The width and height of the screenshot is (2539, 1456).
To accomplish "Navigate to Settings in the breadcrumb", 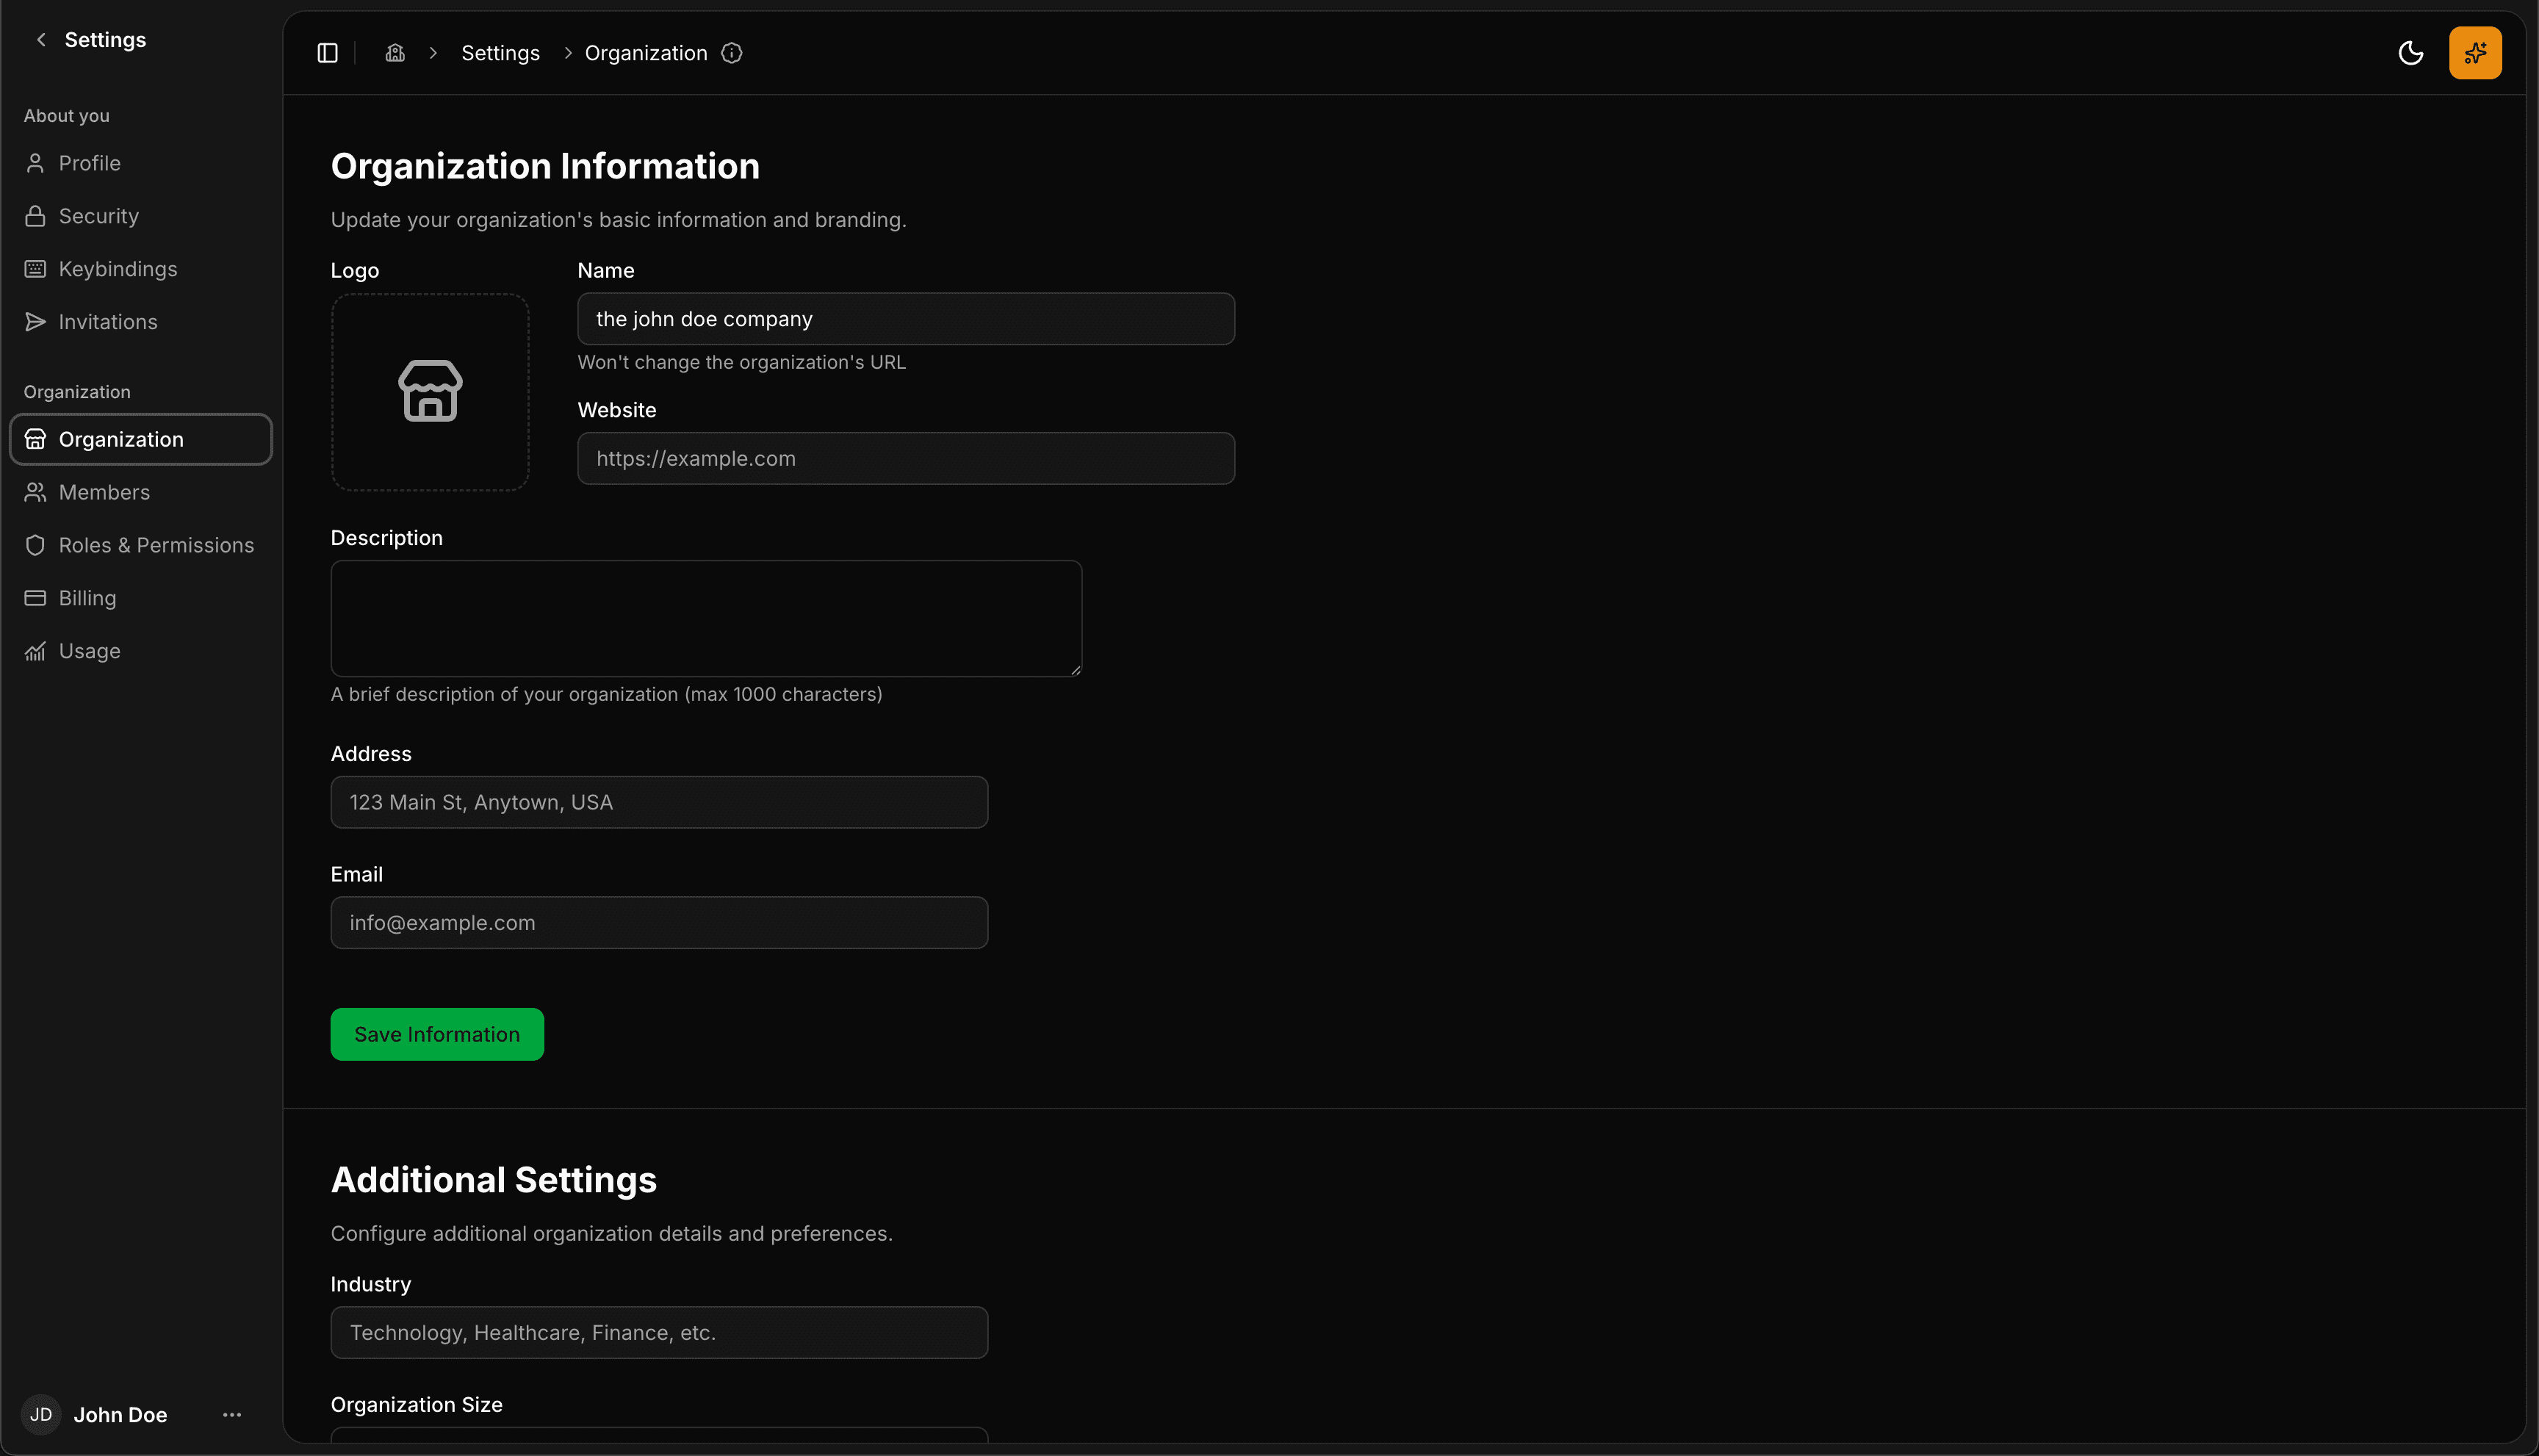I will tap(500, 52).
